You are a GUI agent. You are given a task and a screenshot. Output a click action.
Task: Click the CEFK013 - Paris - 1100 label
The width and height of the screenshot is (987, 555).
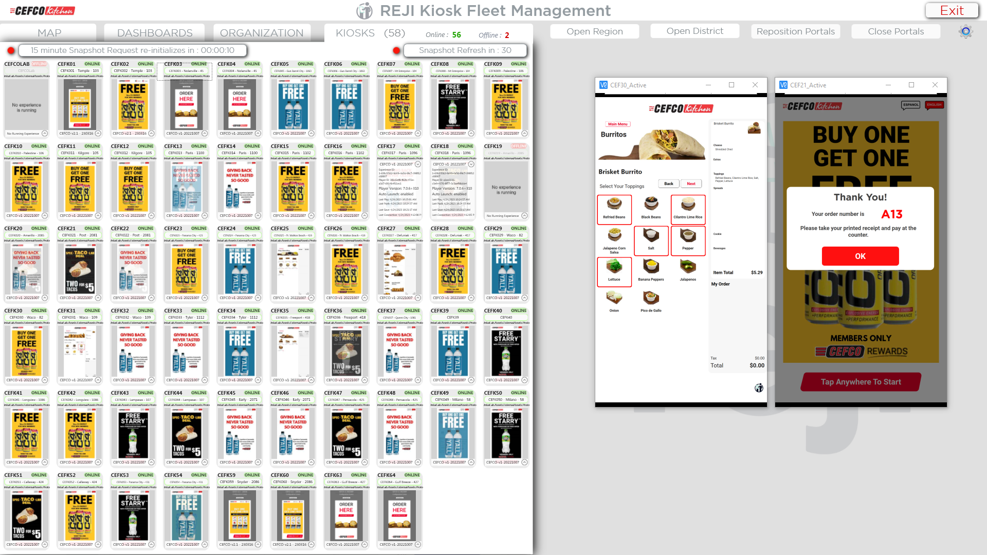[x=186, y=153]
